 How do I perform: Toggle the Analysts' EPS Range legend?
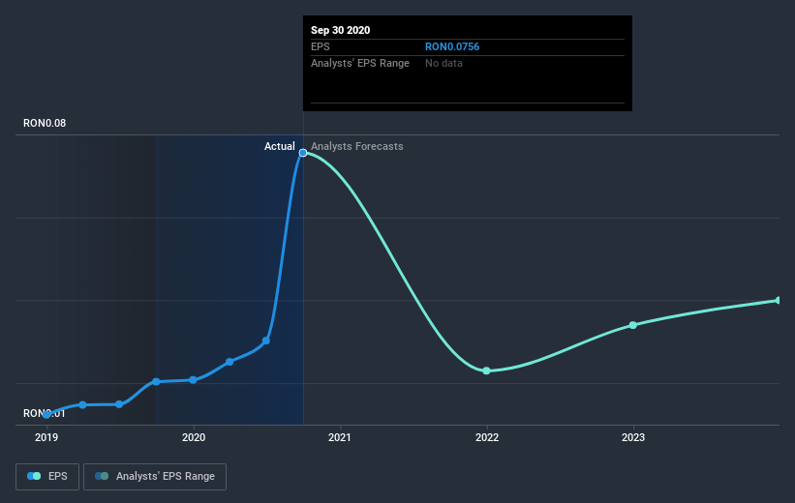click(x=155, y=477)
